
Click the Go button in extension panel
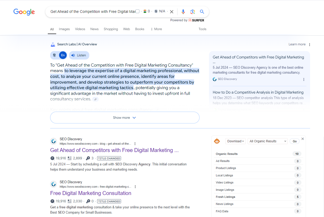point(295,141)
